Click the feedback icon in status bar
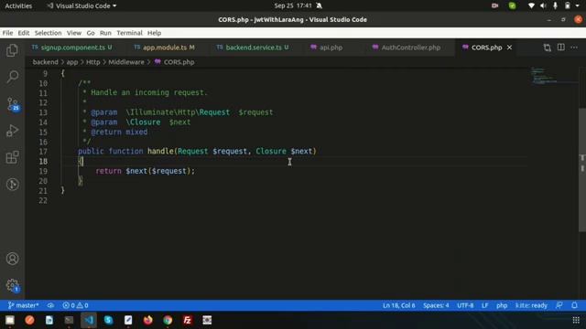Screen dimensions: 586x329 click(559, 305)
